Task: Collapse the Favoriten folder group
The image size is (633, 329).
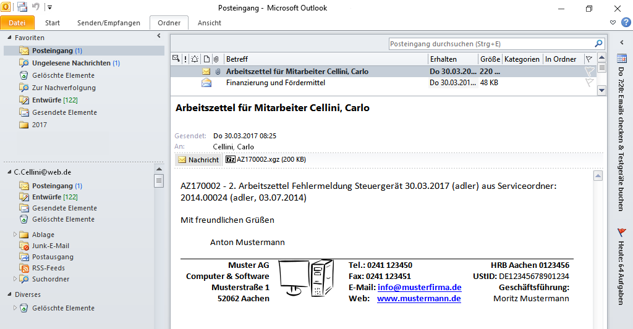Action: point(9,38)
